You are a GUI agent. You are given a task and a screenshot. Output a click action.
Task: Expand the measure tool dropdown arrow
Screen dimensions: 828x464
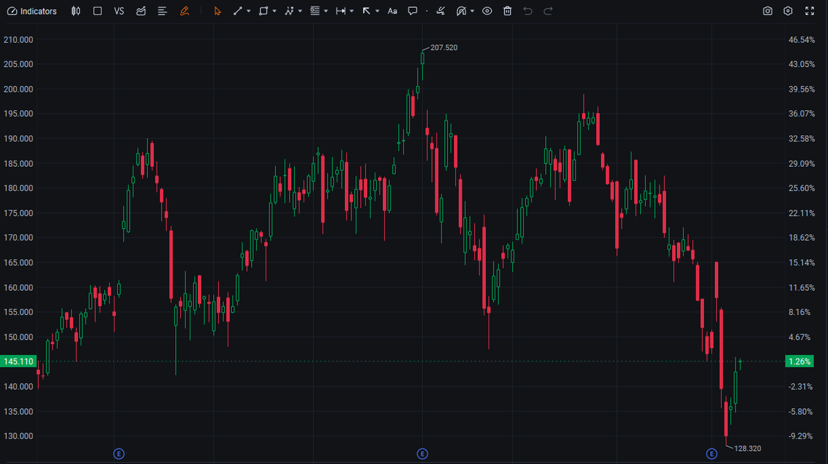coord(351,11)
